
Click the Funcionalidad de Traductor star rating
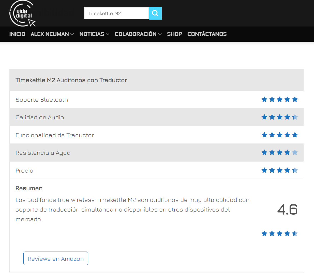(279, 135)
